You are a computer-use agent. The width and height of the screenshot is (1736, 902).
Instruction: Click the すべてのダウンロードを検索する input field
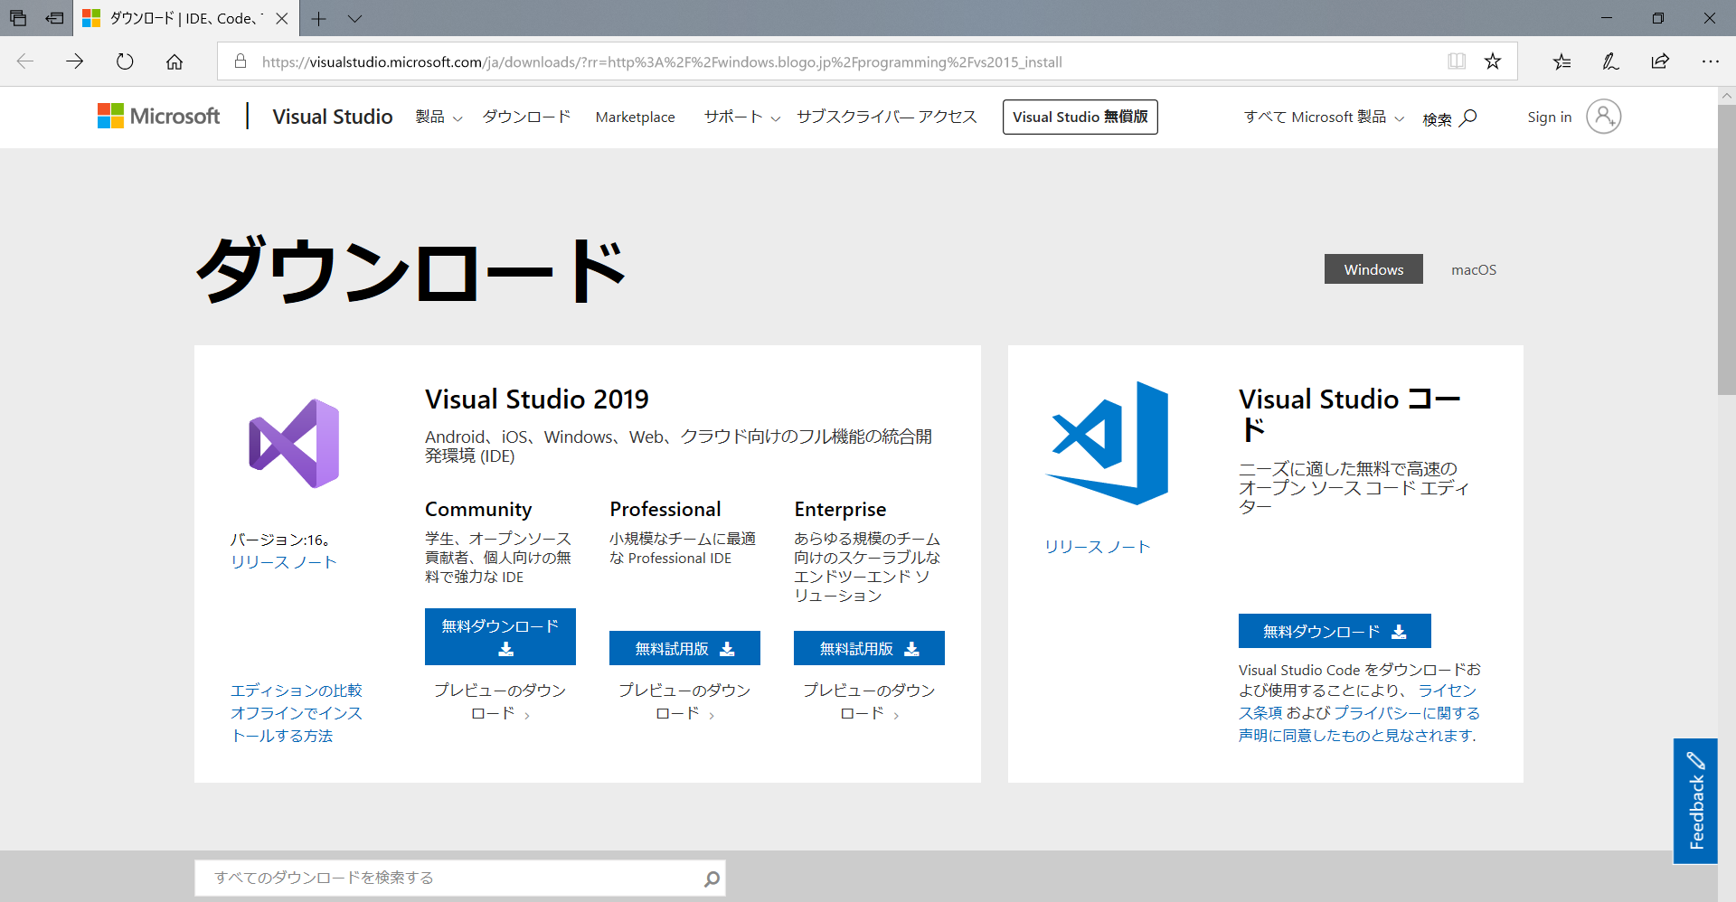(459, 878)
